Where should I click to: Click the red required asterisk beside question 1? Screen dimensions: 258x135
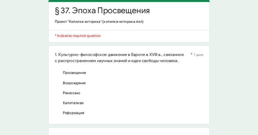pyautogui.click(x=191, y=54)
